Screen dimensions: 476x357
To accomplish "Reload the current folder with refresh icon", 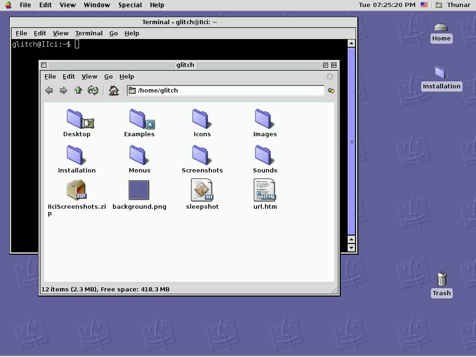I will [93, 91].
